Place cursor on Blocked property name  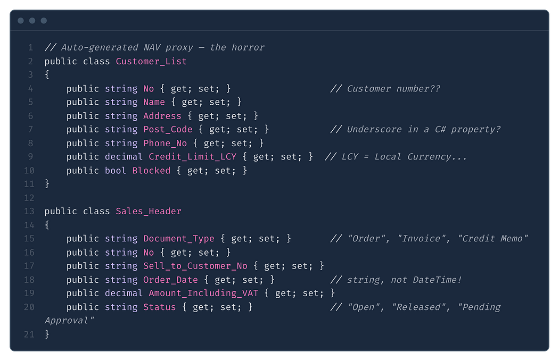(151, 171)
